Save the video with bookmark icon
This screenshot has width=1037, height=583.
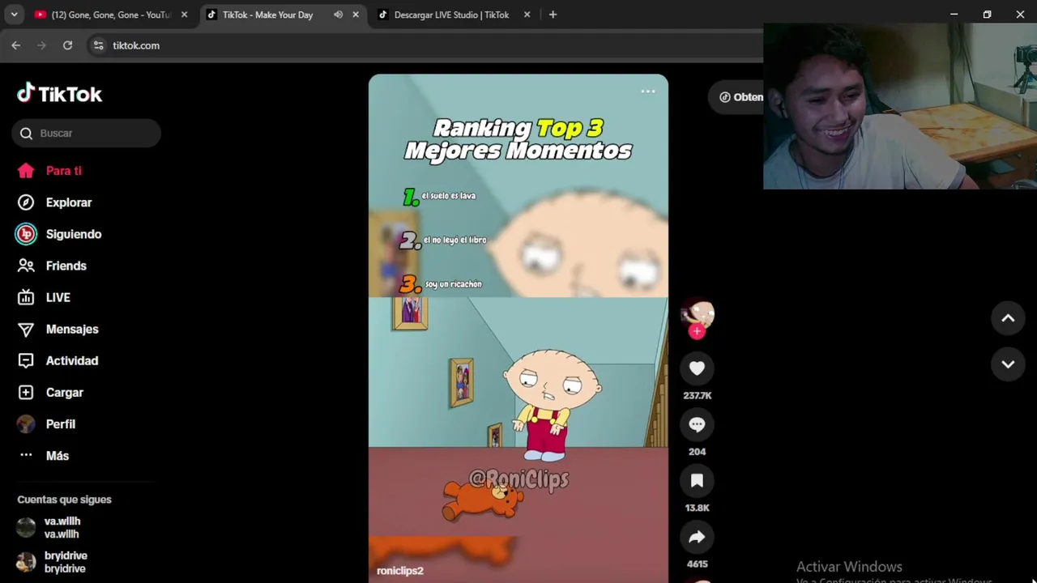697,481
